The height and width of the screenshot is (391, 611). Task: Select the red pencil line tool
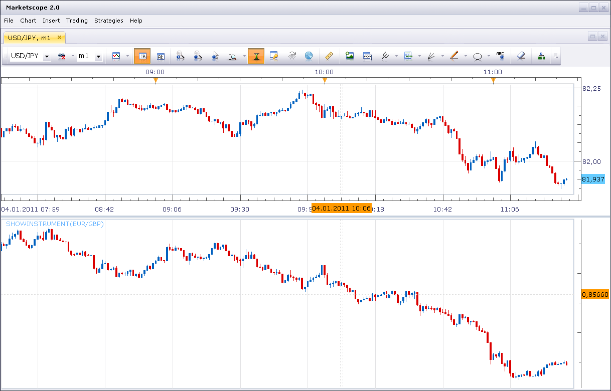pyautogui.click(x=454, y=56)
